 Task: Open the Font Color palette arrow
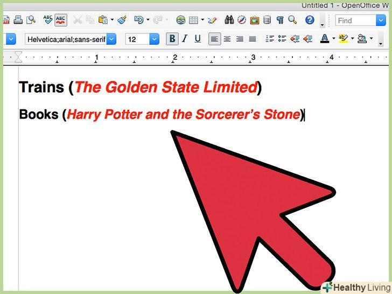tap(334, 38)
